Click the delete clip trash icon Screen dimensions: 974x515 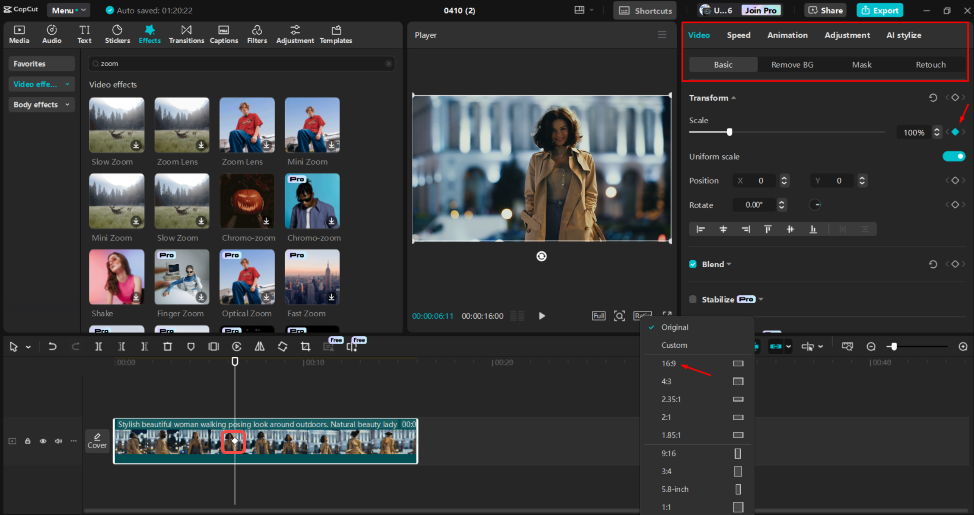[168, 347]
